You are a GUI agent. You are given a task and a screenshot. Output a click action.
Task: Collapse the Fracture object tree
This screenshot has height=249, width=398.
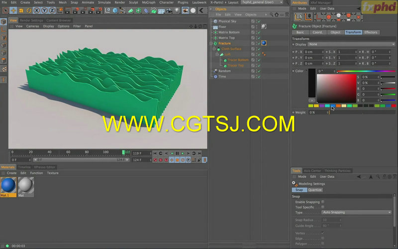211,43
